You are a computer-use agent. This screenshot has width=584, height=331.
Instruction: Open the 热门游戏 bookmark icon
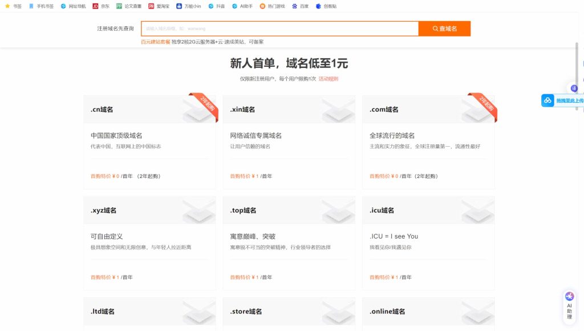point(262,6)
